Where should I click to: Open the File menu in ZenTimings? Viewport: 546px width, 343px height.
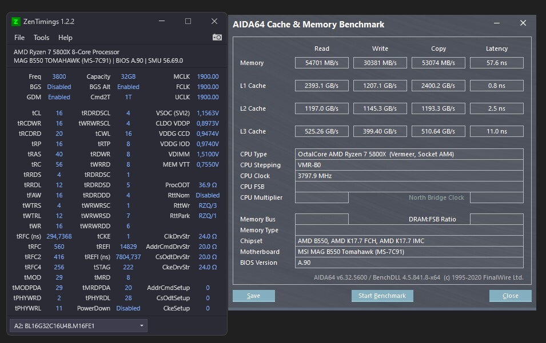pos(19,38)
